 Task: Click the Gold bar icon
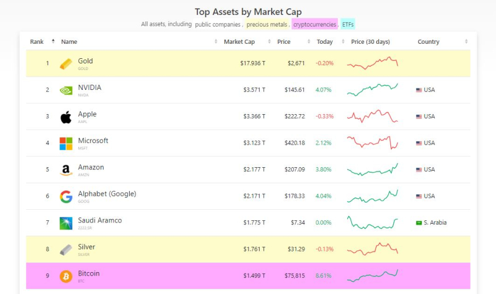tap(66, 63)
